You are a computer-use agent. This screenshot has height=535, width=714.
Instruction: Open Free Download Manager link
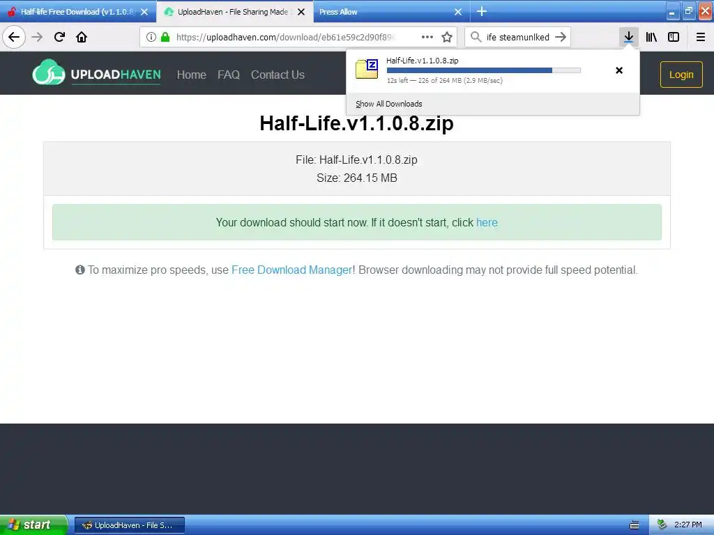pyautogui.click(x=292, y=270)
